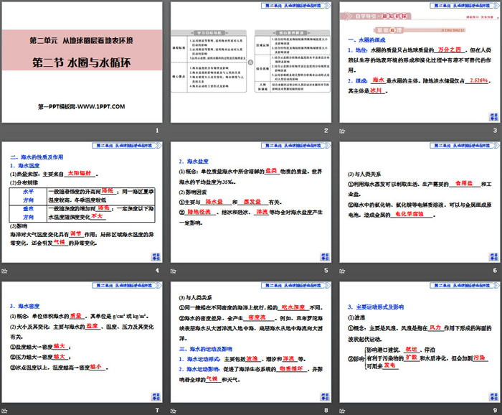Click the red answer 电化学腐蚀 on slide 6
502x415 pixels.
click(x=409, y=214)
